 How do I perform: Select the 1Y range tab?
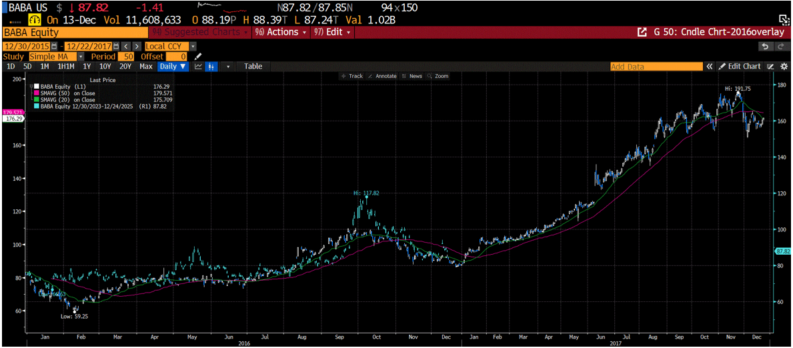pos(87,66)
